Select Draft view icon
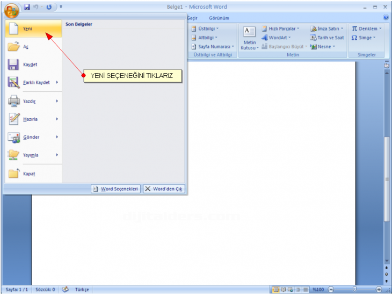The height and width of the screenshot is (294, 392). click(306, 290)
